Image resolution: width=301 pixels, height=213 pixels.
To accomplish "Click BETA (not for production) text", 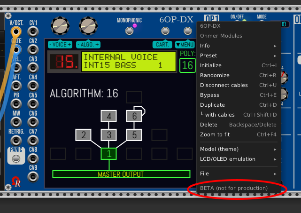I will click(234, 188).
